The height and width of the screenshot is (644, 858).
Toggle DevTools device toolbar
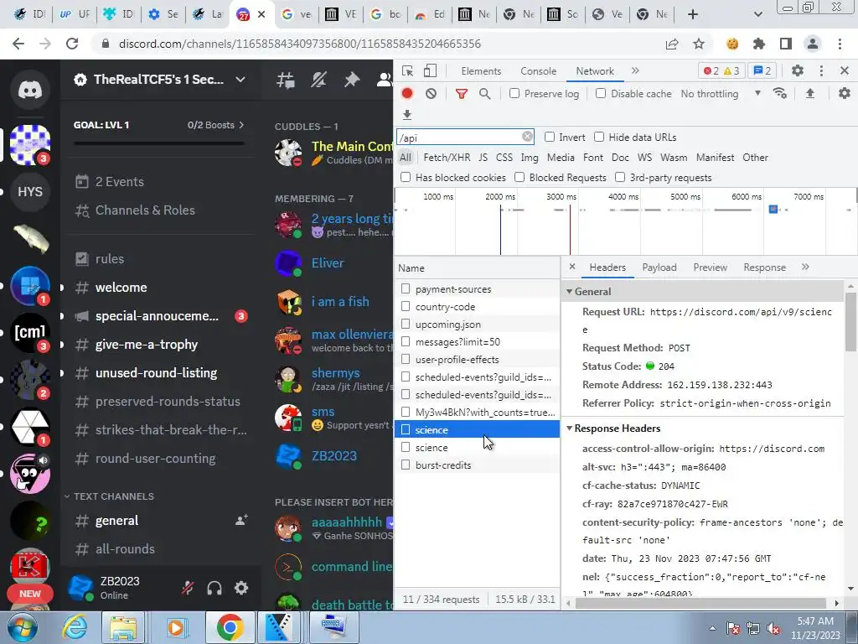tap(430, 70)
